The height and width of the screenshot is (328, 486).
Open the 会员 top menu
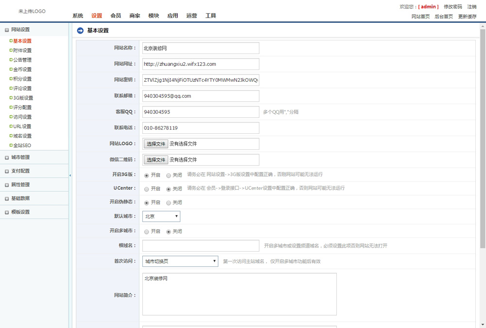(116, 16)
